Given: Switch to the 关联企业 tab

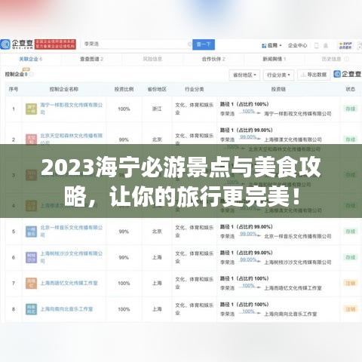Looking at the screenshot, I should [x=31, y=59].
